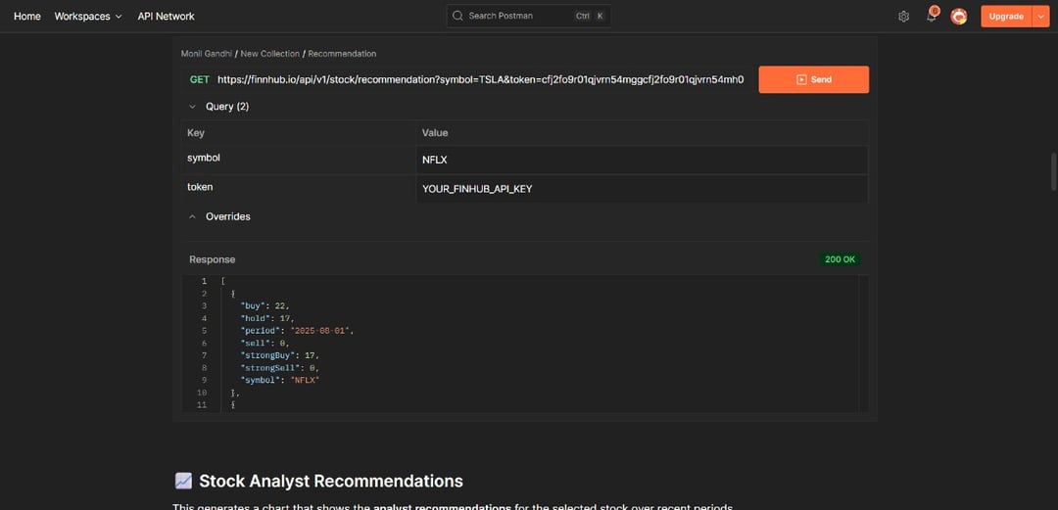
Task: Click the Ctrl K shortcut hint
Action: pyautogui.click(x=589, y=16)
